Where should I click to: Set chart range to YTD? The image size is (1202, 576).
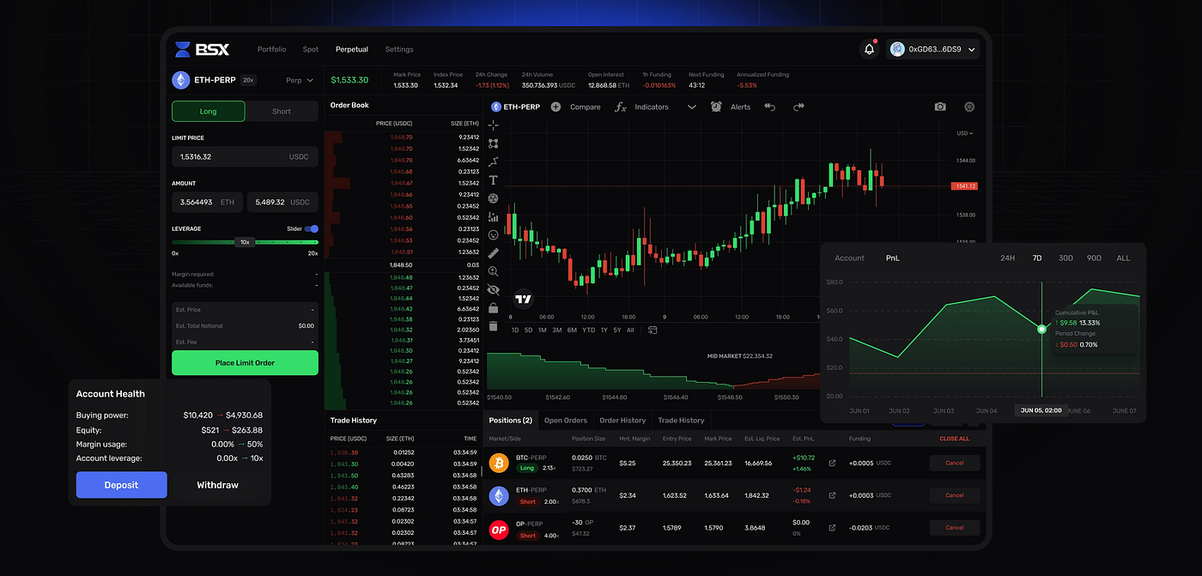[588, 330]
